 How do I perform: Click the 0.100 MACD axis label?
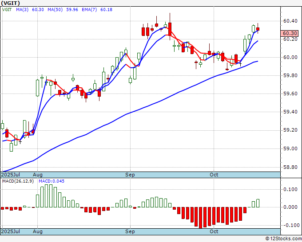pyautogui.click(x=290, y=189)
